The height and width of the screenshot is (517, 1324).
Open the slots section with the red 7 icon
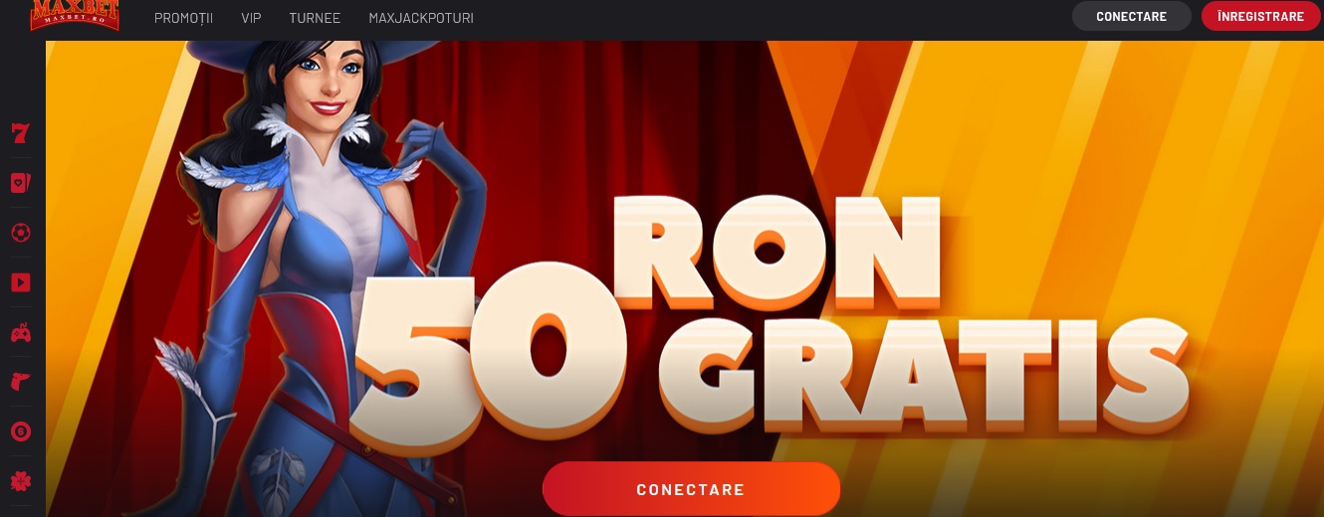click(x=20, y=133)
